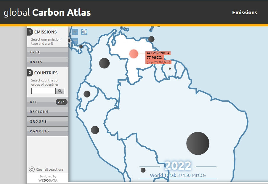Viewport: 268px width, 184px height.
Task: Select Colombia's emissions bubble
Action: pyautogui.click(x=104, y=63)
